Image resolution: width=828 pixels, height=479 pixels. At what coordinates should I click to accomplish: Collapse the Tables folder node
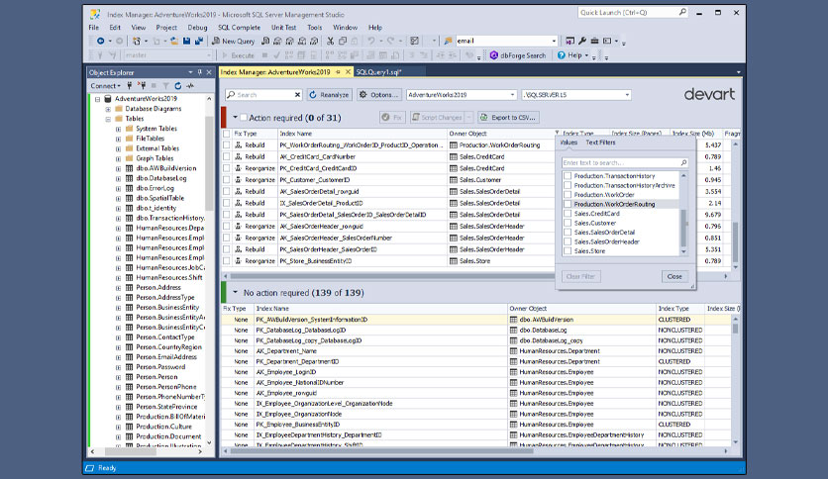[x=108, y=119]
